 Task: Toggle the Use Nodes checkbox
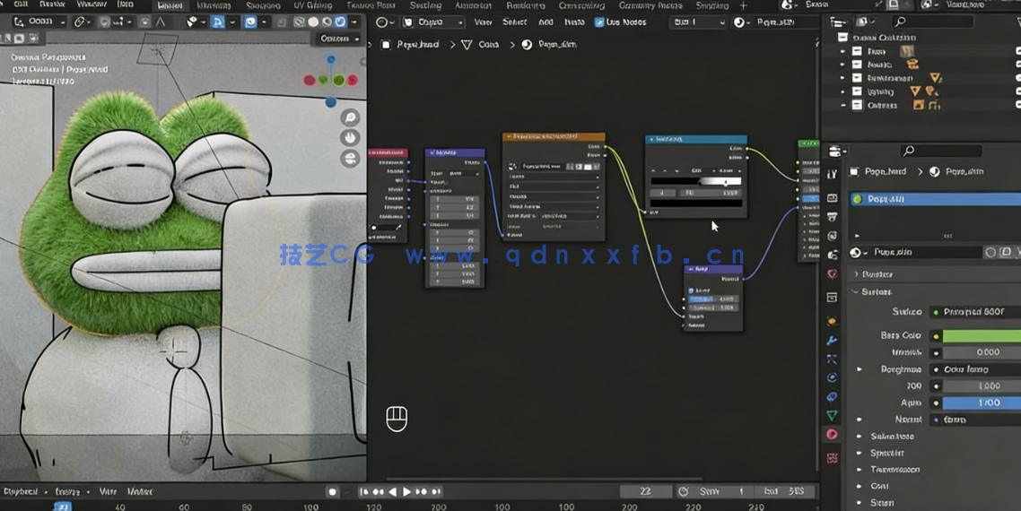pos(599,22)
